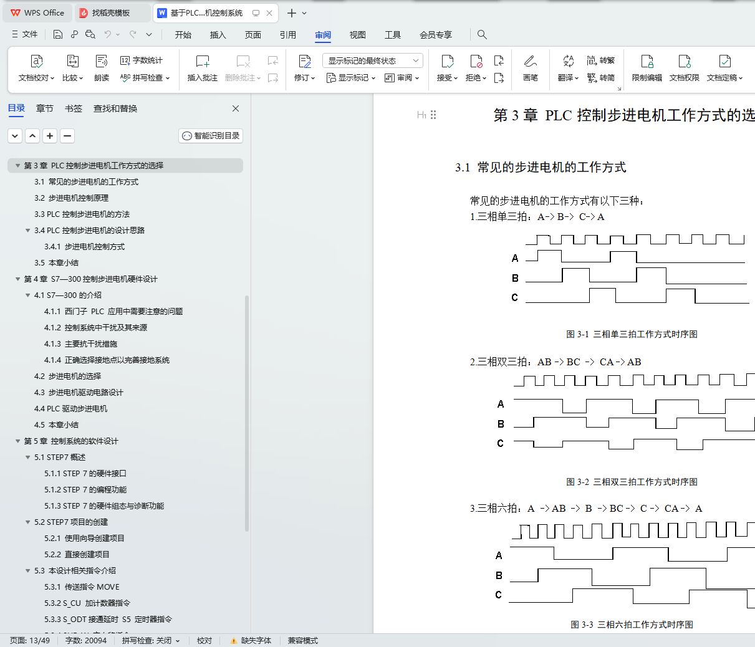The image size is (755, 647).
Task: Open 文档权限 document permissions
Action: coord(685,69)
